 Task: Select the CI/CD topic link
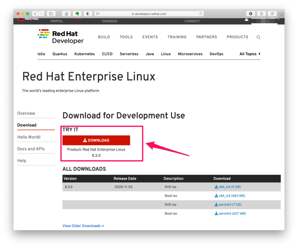[x=107, y=54]
